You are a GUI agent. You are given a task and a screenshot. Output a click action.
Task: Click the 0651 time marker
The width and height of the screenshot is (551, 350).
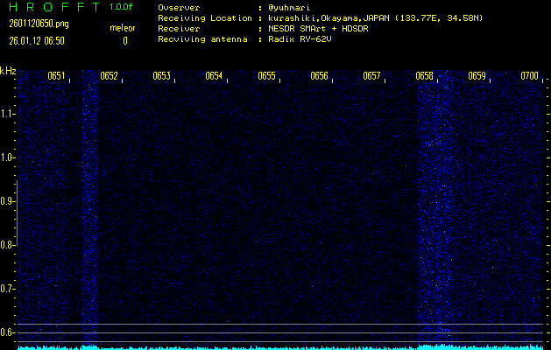pyautogui.click(x=56, y=76)
